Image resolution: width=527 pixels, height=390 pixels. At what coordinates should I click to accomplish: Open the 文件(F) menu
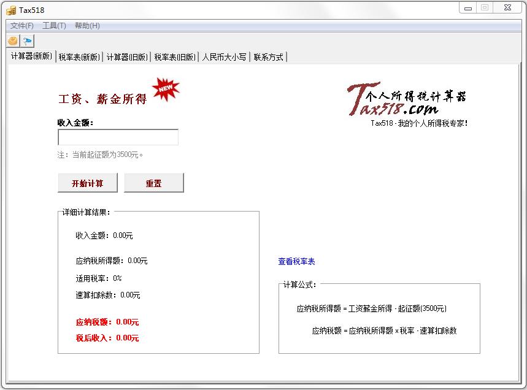22,26
